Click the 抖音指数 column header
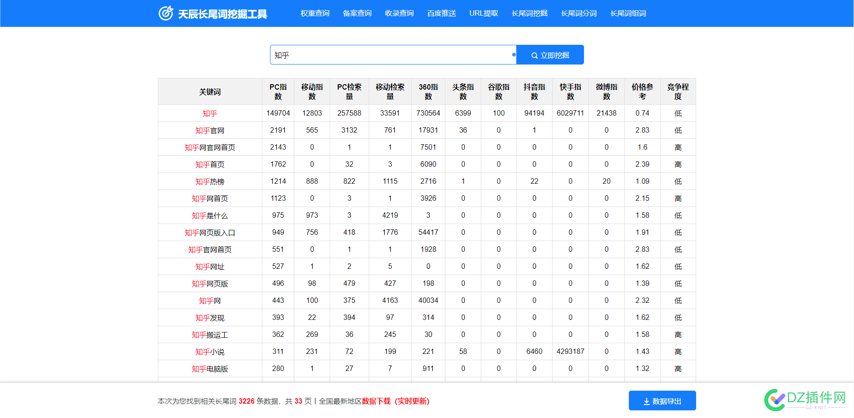Screen dimensions: 854x418 534,92
